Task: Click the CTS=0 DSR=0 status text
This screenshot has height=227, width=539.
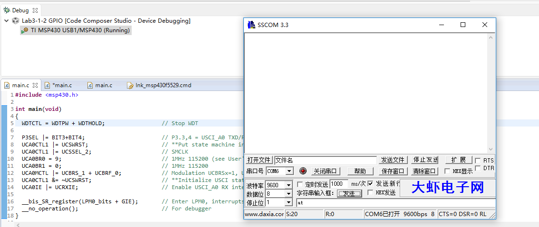Action: 462,214
